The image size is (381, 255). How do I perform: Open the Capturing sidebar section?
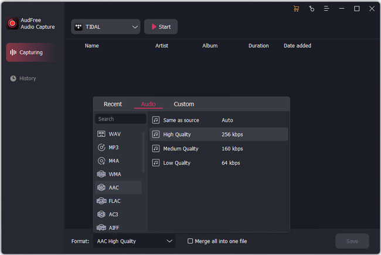pyautogui.click(x=33, y=53)
